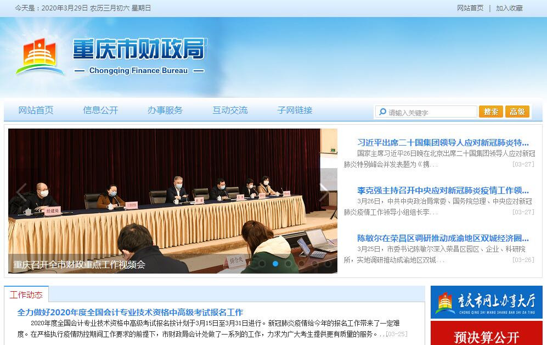Select the first carousel indicator dot

(262, 264)
